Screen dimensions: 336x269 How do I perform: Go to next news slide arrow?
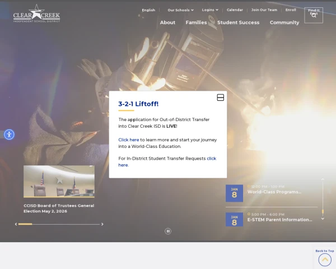tap(102, 224)
